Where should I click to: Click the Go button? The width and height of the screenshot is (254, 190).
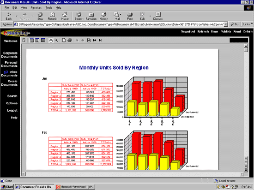[x=235, y=24]
